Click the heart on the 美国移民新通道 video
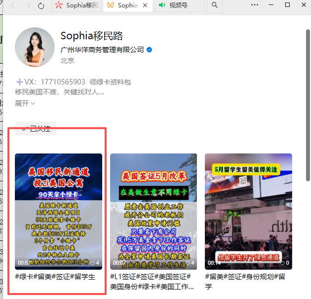Viewport: 311px width, 299px height. pos(92,263)
